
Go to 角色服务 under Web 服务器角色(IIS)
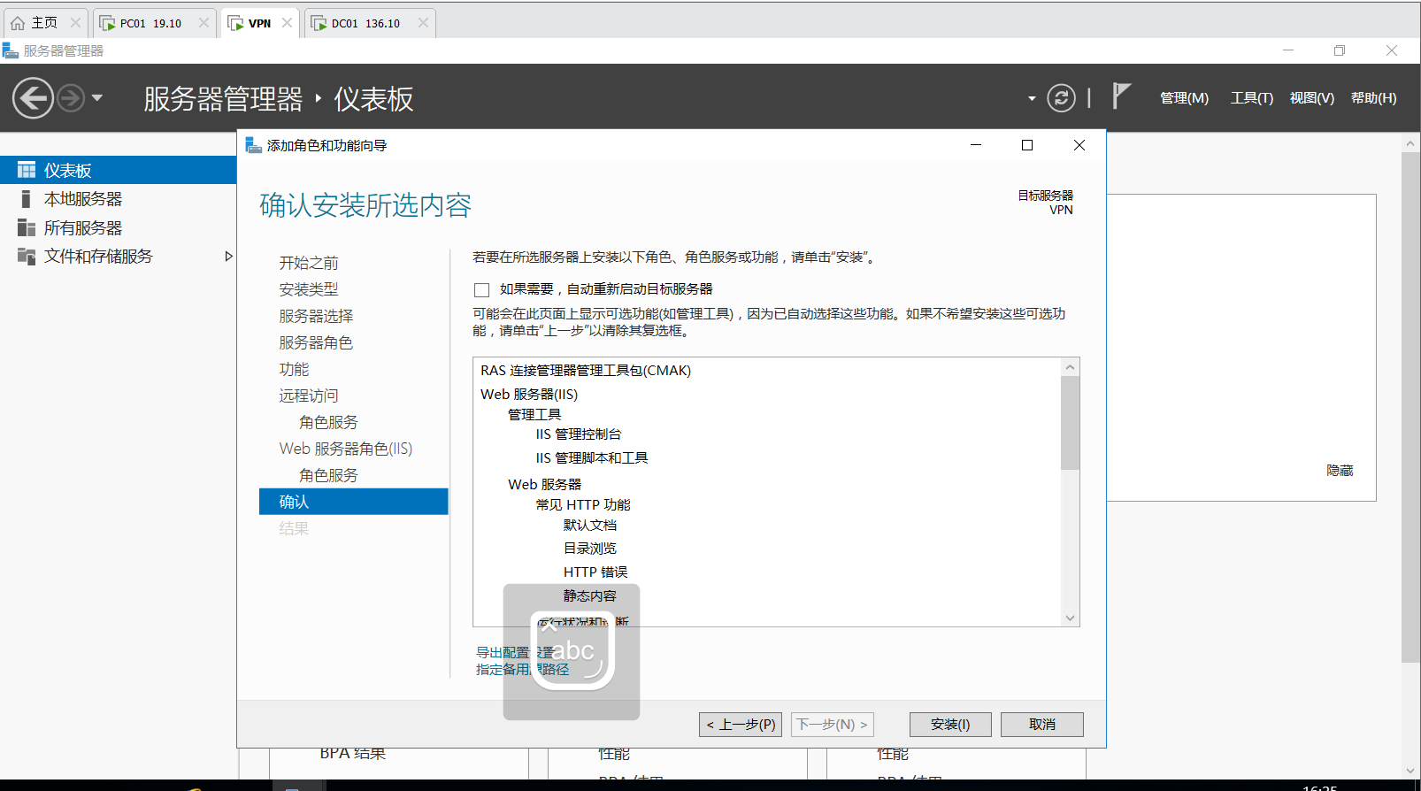click(x=328, y=475)
